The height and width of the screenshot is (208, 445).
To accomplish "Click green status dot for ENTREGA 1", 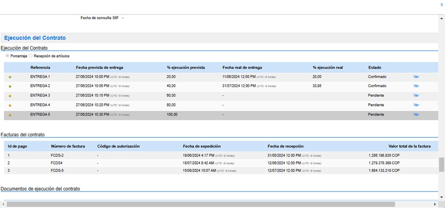I will pos(10,77).
